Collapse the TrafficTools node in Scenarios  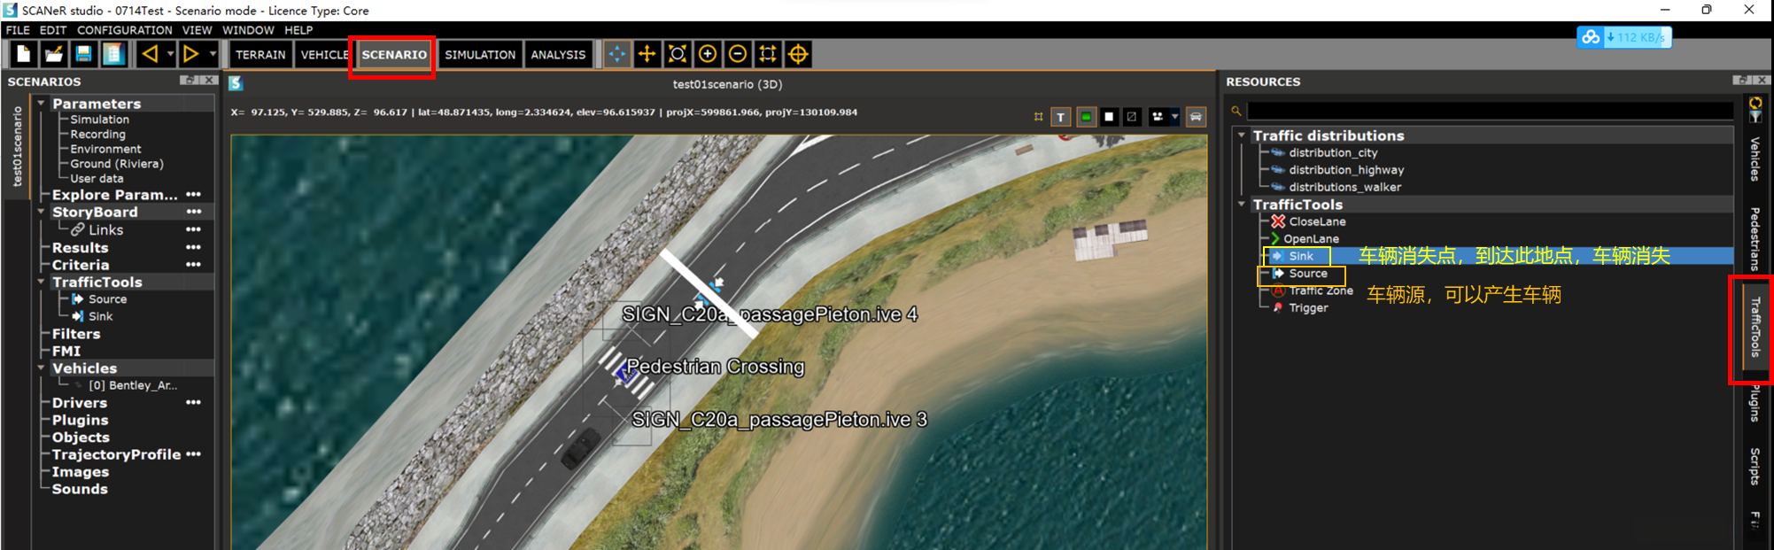click(x=41, y=282)
